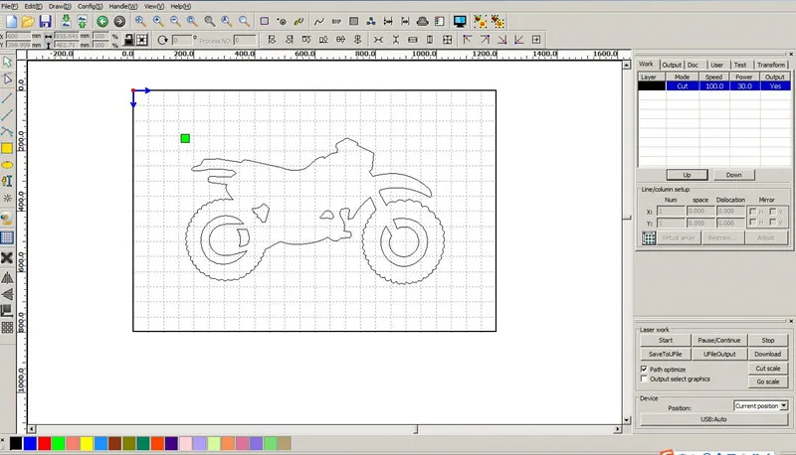Click the black X delete tool
796x455 pixels.
(7, 258)
